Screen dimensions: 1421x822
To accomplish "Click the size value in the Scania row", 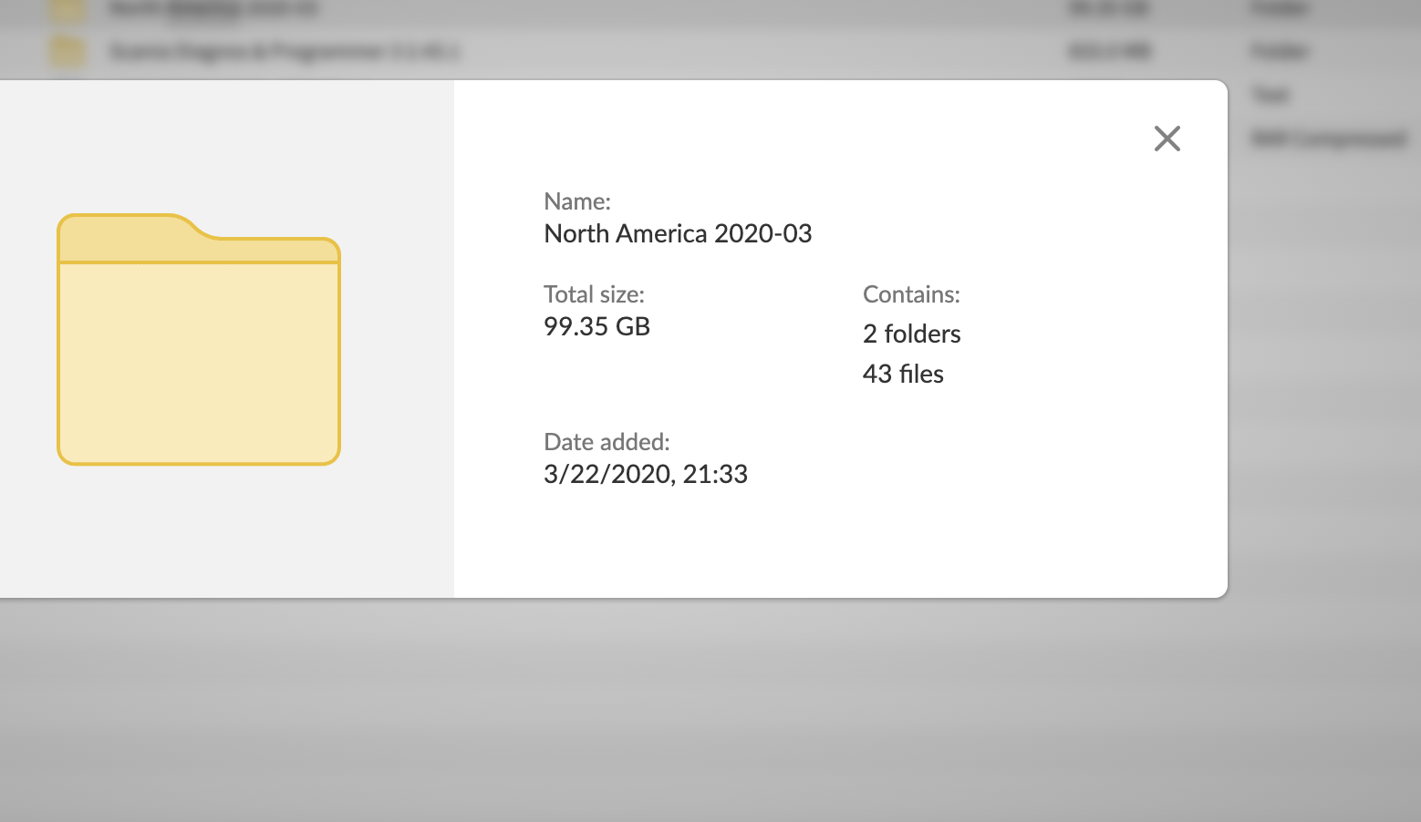I will (1108, 51).
